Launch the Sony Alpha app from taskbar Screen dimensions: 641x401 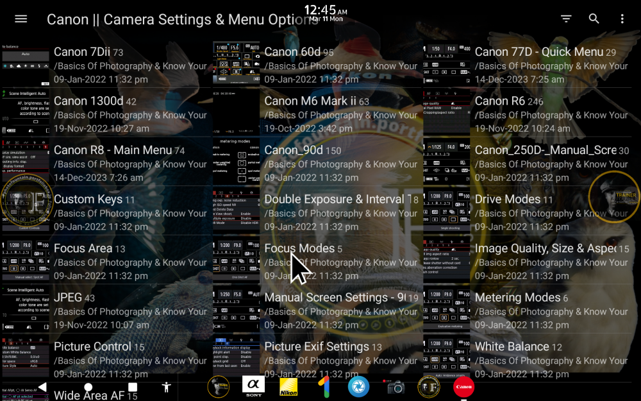click(253, 387)
